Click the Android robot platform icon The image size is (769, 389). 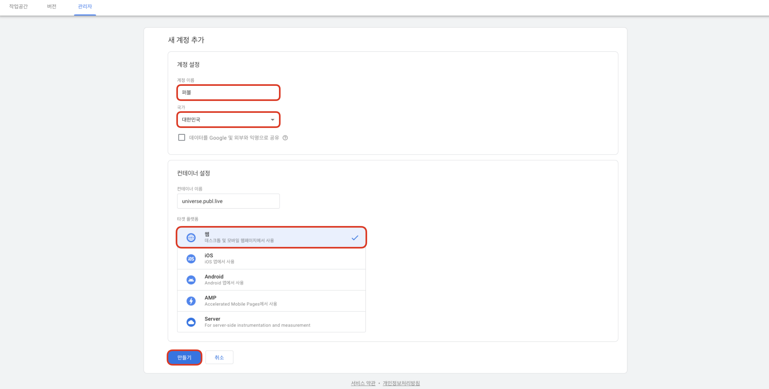pyautogui.click(x=191, y=279)
